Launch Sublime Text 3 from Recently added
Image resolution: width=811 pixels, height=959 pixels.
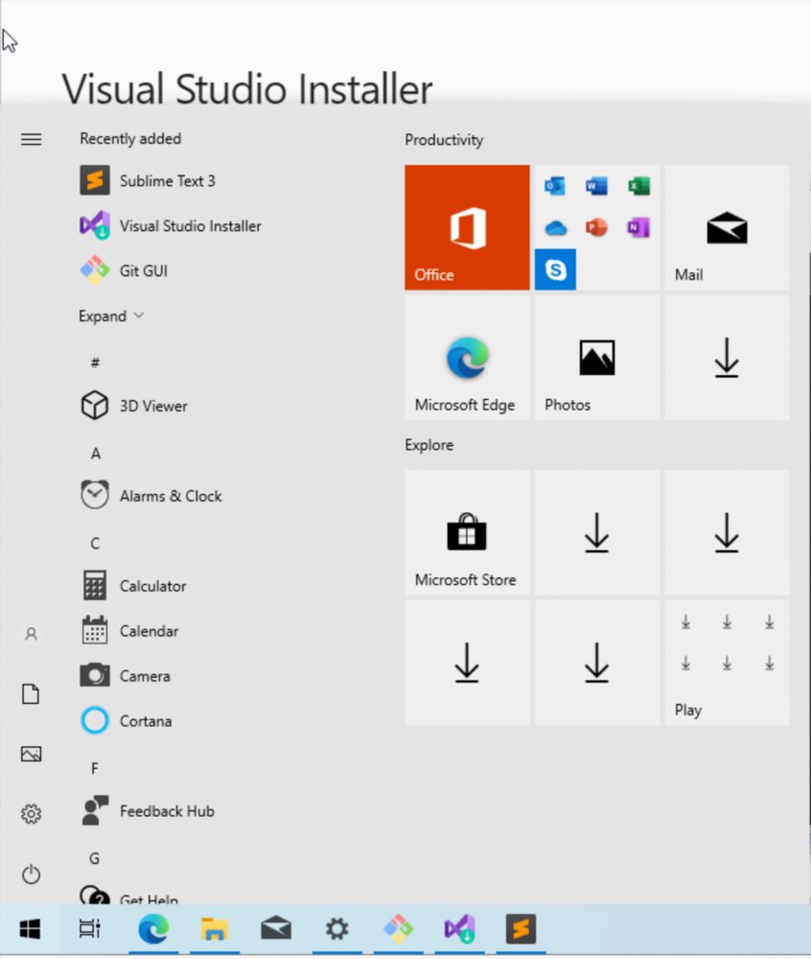pos(148,180)
